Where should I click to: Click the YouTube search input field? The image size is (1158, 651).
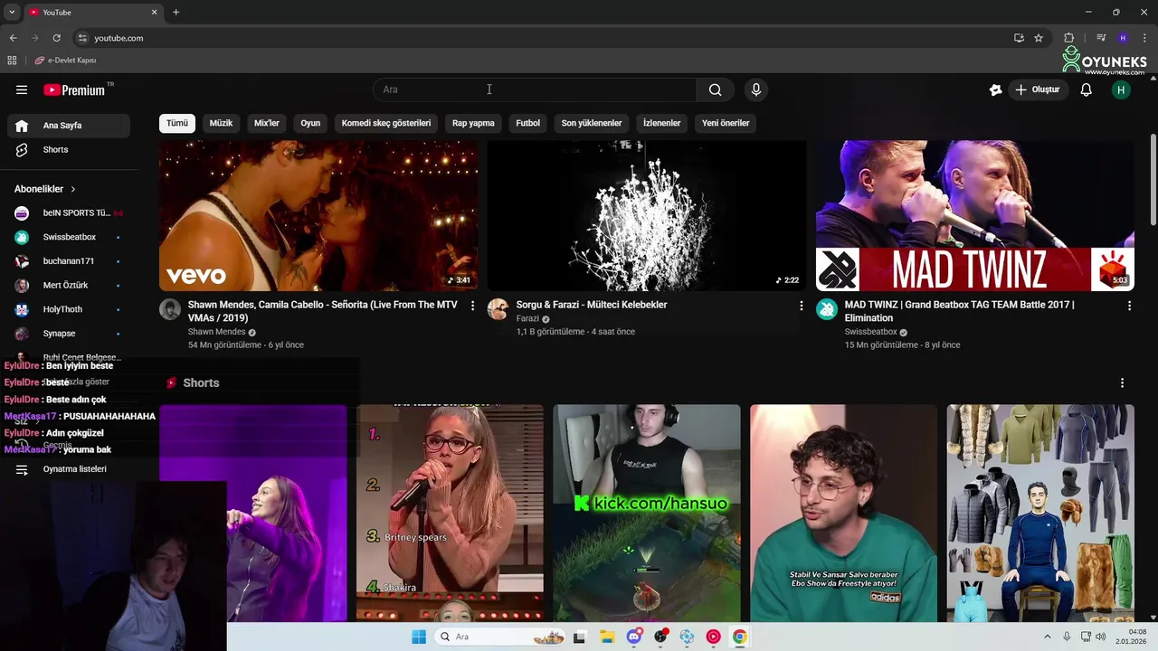click(x=535, y=90)
